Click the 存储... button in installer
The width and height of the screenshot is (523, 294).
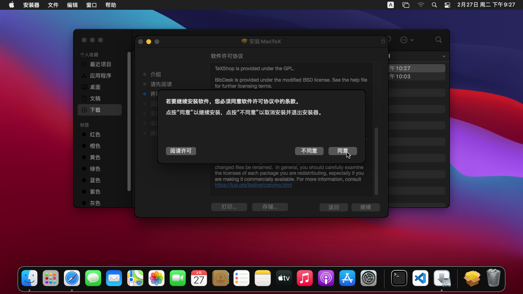point(270,207)
